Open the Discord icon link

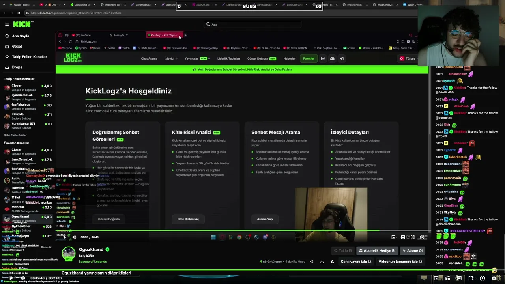click(x=332, y=58)
